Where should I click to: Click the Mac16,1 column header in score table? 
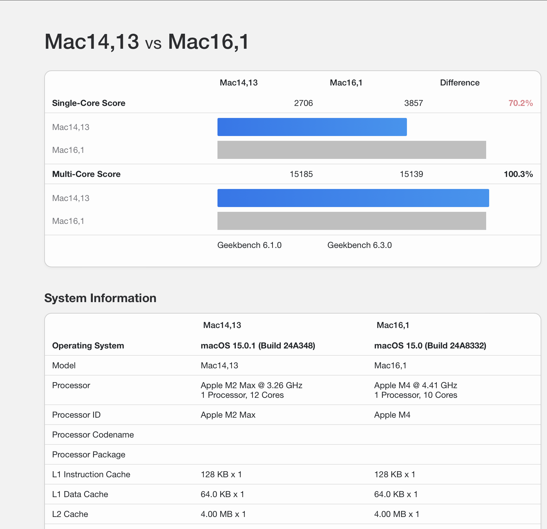(346, 83)
